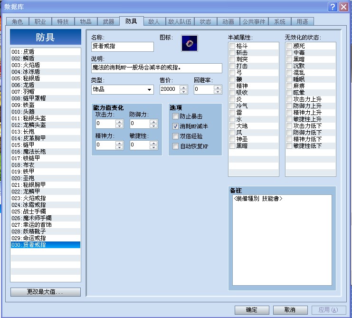Click the 说明 description text field
The height and width of the screenshot is (318, 352).
pyautogui.click(x=157, y=68)
